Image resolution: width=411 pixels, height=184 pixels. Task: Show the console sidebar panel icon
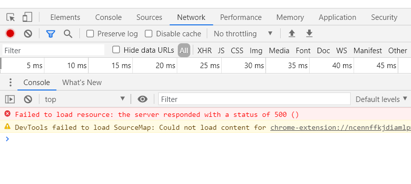(x=10, y=99)
